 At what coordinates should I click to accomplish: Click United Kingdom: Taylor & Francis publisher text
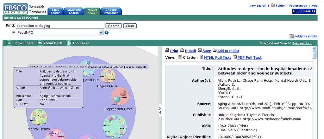pos(246,115)
